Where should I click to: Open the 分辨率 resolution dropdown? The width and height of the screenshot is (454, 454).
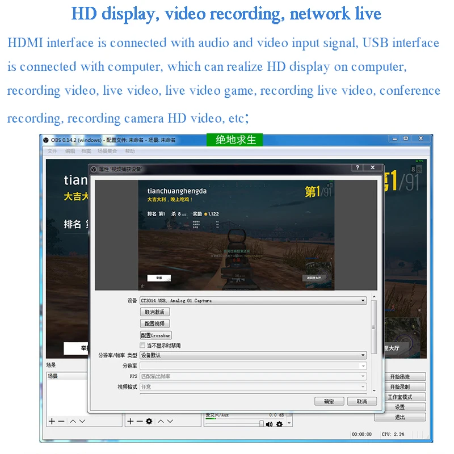tap(253, 366)
